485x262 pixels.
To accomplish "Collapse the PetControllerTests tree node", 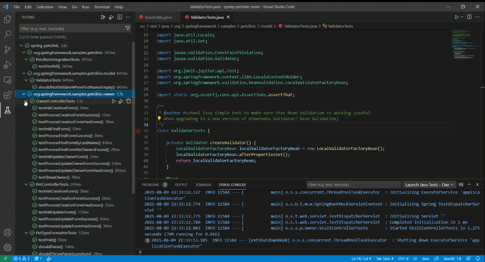I will pos(26,184).
